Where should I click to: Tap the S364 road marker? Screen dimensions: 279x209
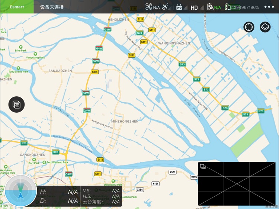click(x=94, y=72)
